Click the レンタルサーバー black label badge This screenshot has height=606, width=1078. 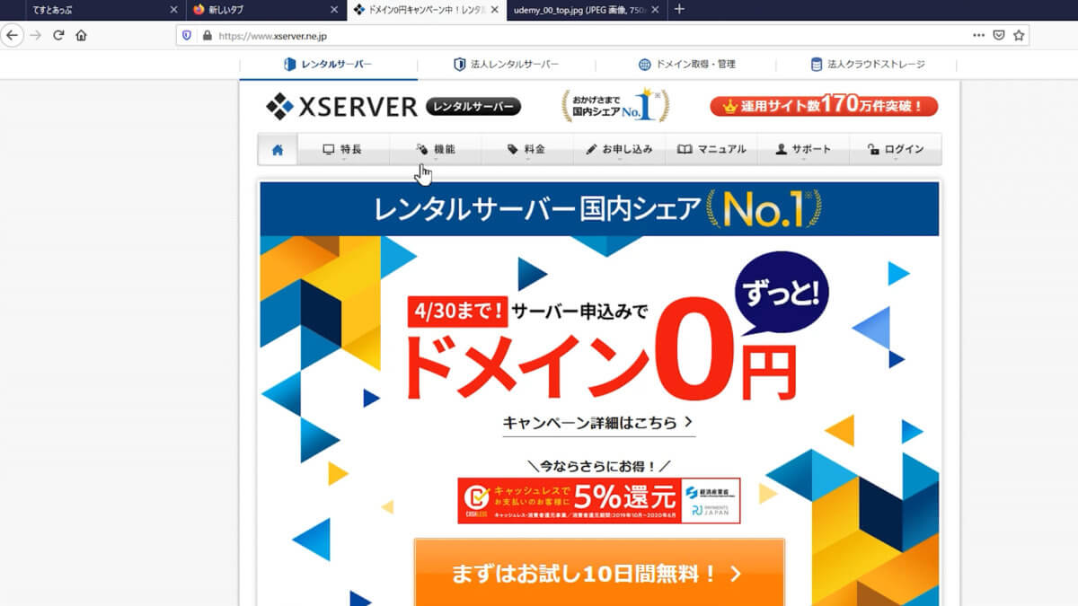(x=473, y=107)
